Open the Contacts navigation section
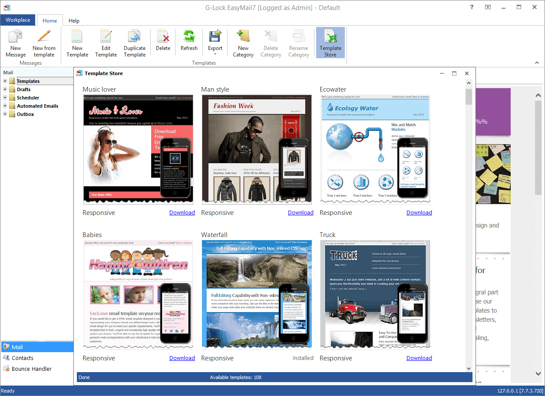This screenshot has width=545, height=396. click(37, 358)
